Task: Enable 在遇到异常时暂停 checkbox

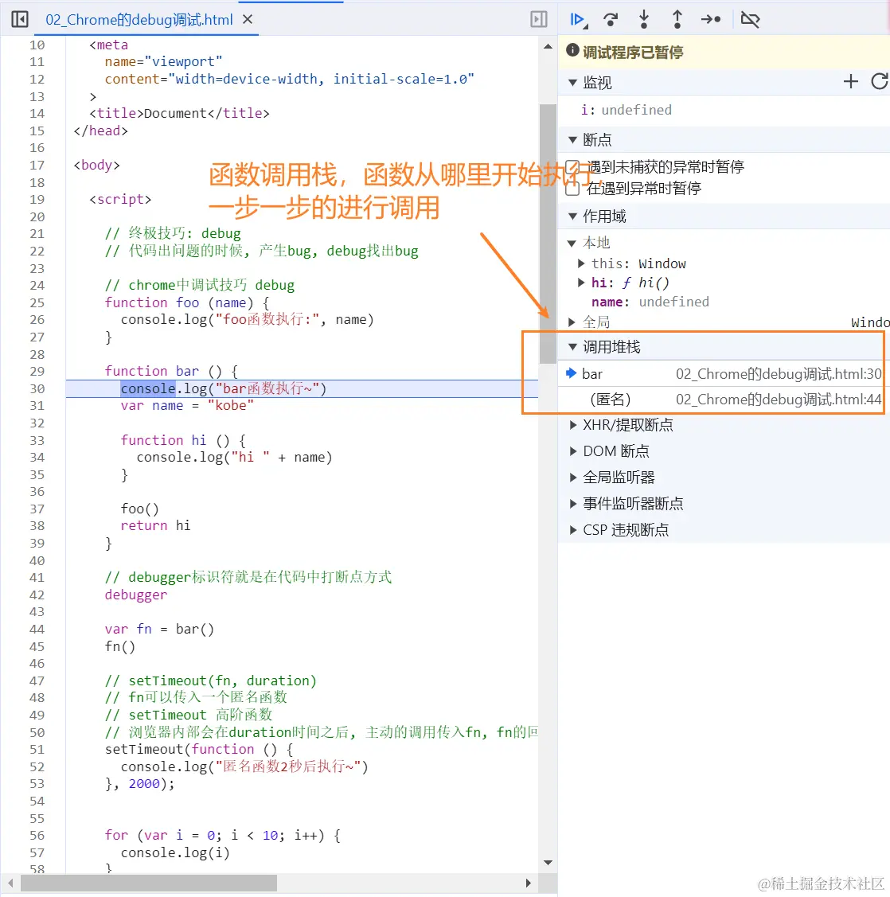Action: coord(572,188)
